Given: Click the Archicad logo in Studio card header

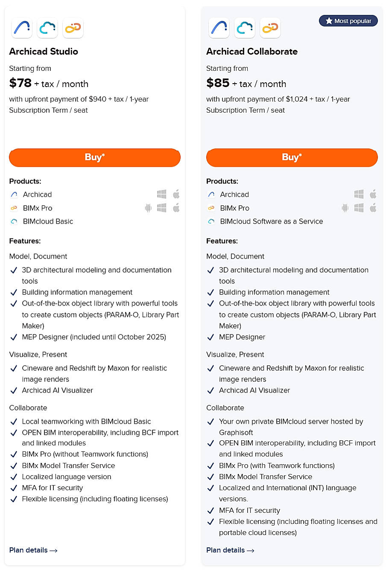Looking at the screenshot, I should point(22,28).
